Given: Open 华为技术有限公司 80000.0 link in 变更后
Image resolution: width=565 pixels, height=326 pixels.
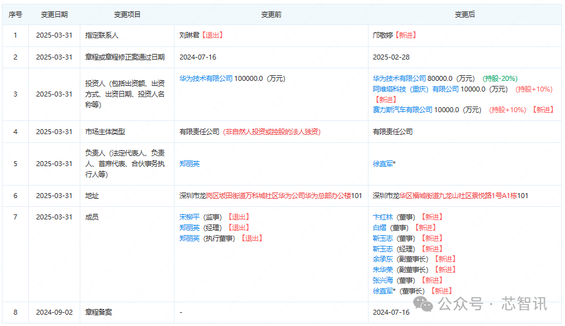Looking at the screenshot, I should tap(399, 78).
